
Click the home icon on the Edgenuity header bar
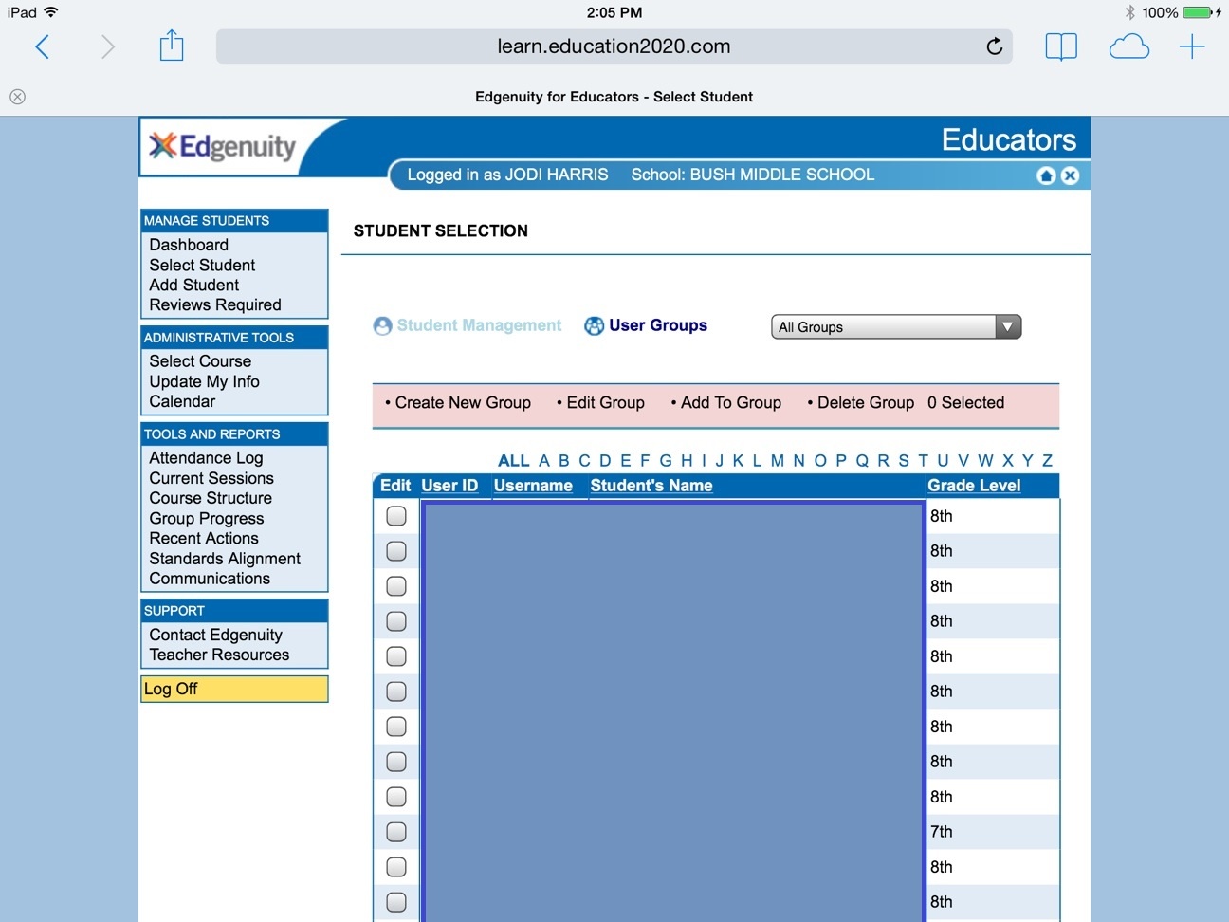tap(1046, 175)
